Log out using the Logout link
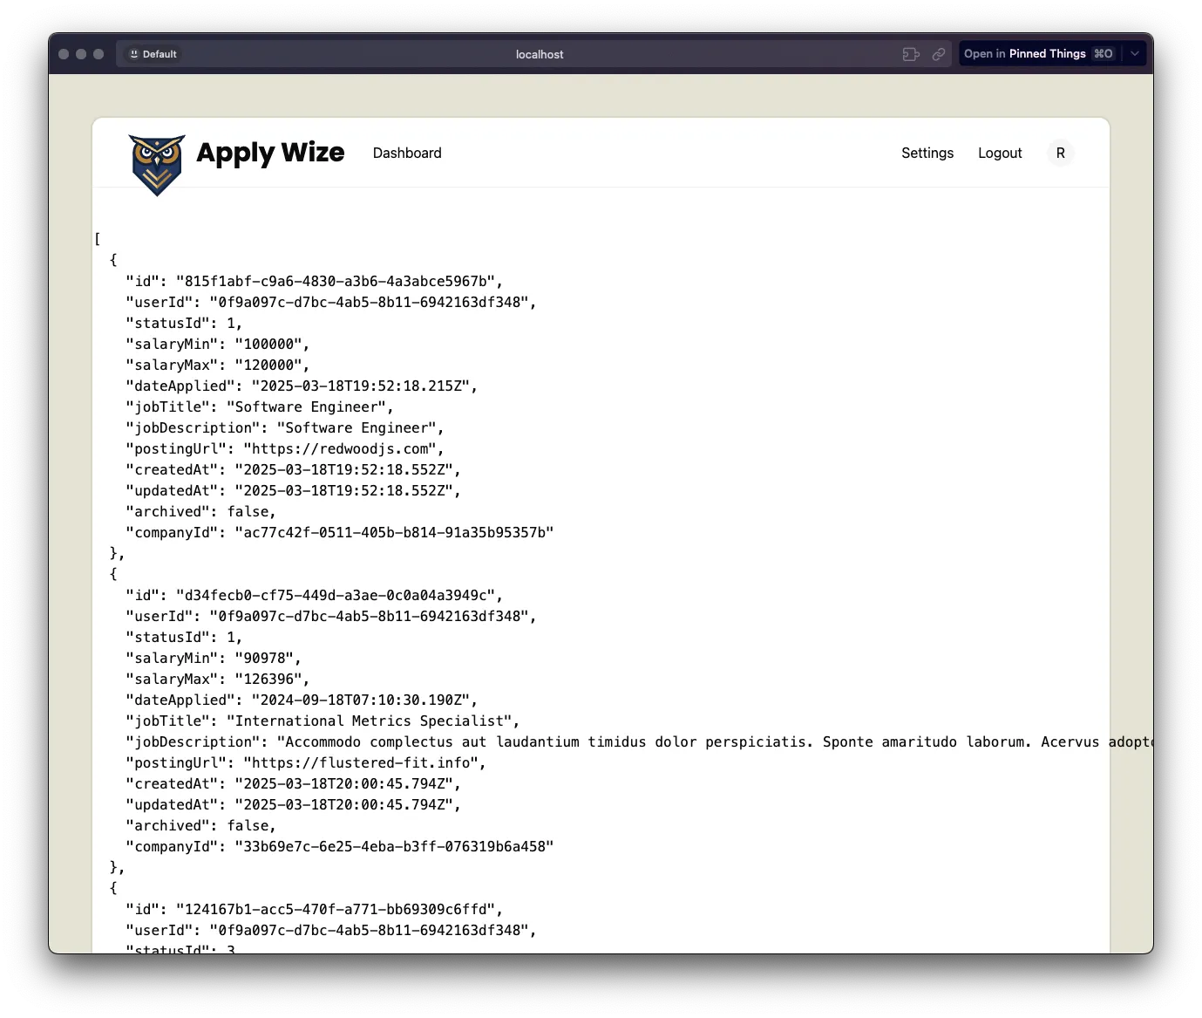 [1000, 153]
